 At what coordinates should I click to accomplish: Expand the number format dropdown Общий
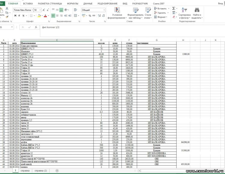[104, 10]
